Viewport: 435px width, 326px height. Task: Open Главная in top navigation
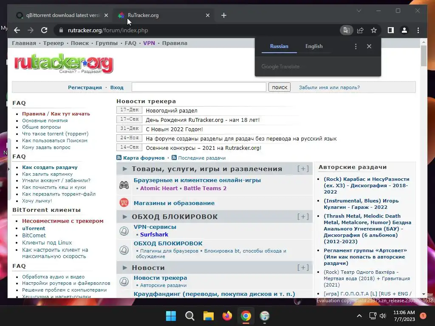tap(24, 43)
